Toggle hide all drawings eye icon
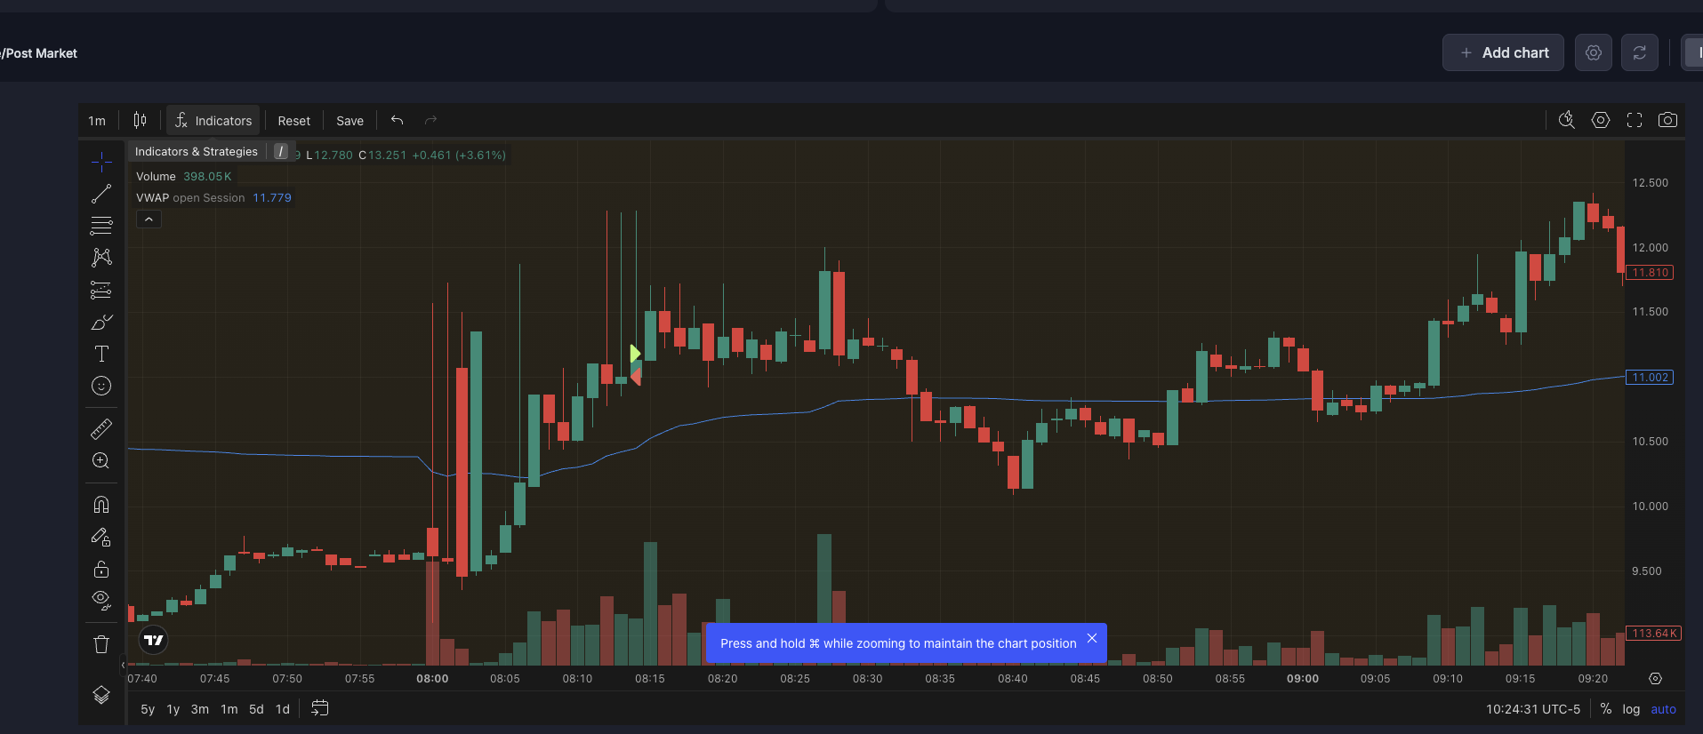 pyautogui.click(x=101, y=599)
